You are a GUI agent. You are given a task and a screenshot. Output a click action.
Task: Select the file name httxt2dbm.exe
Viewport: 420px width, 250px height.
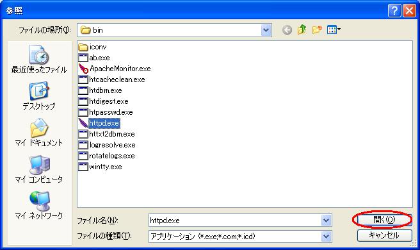point(112,134)
